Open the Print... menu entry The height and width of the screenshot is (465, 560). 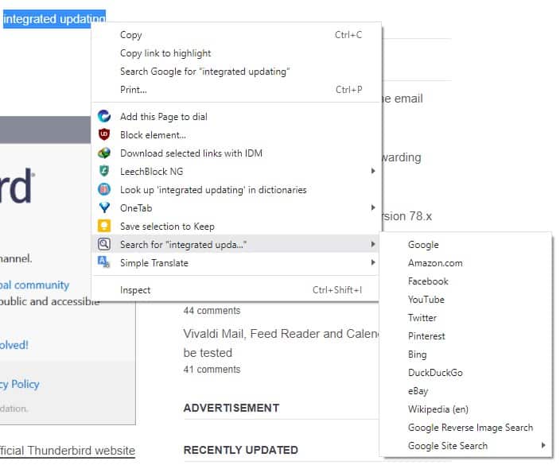click(x=236, y=90)
